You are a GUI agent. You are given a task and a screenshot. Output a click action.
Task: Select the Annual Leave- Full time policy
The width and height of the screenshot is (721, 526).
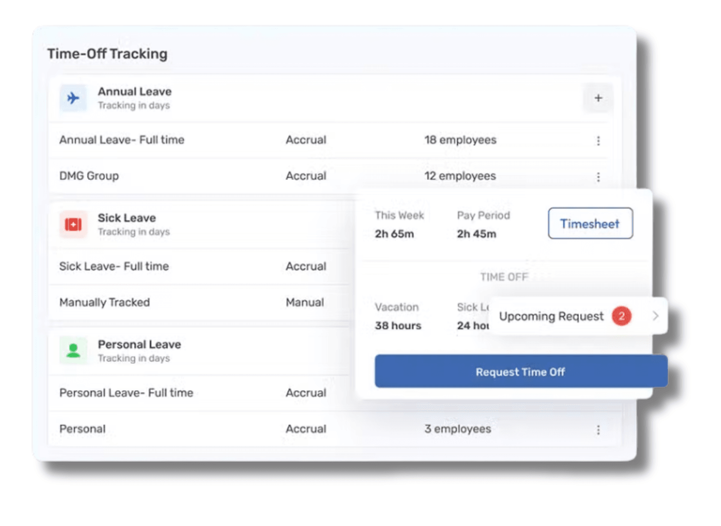[x=122, y=140]
